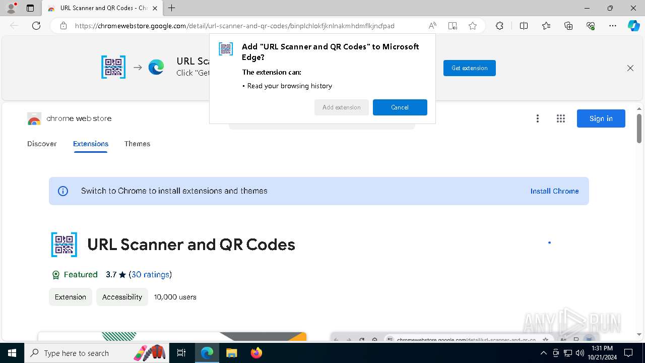Image resolution: width=645 pixels, height=363 pixels.
Task: Refresh the current page
Action: click(x=36, y=26)
